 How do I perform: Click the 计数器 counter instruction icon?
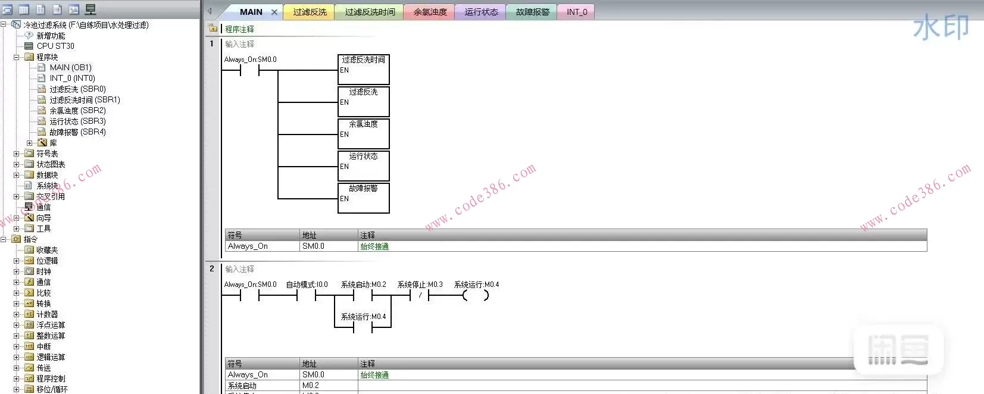29,314
